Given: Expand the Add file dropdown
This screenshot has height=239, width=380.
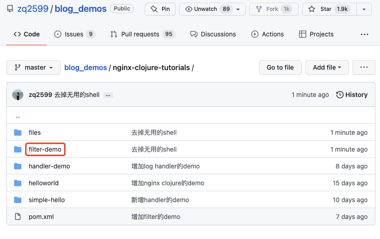Looking at the screenshot, I should click(x=327, y=67).
